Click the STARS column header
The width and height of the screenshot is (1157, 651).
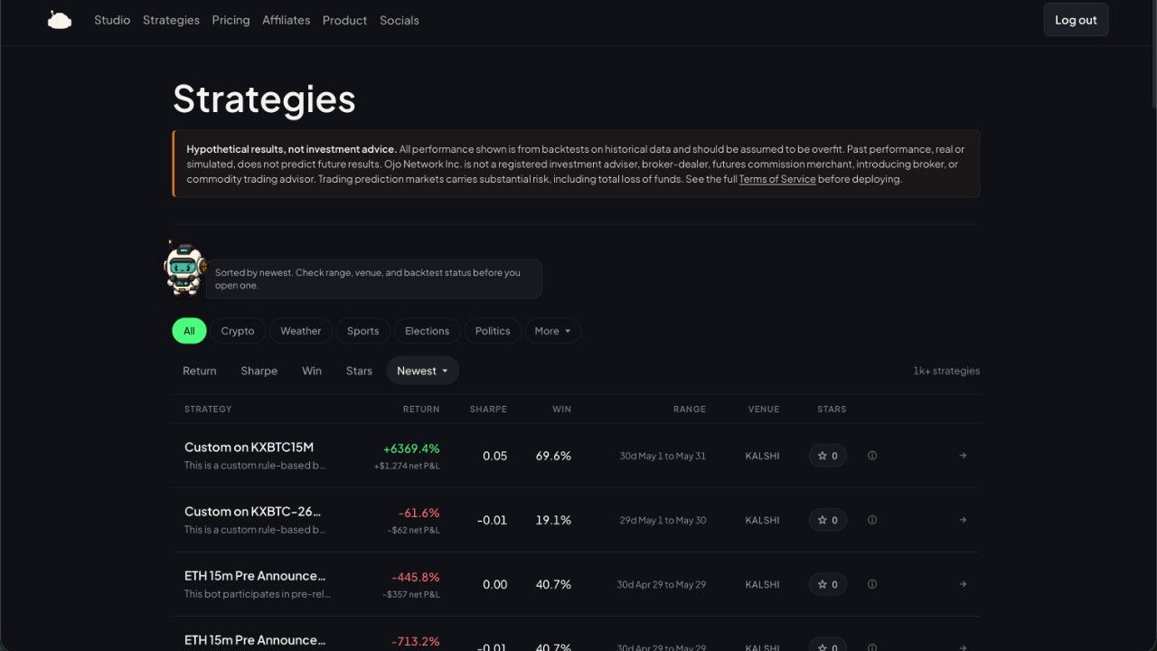click(x=832, y=410)
